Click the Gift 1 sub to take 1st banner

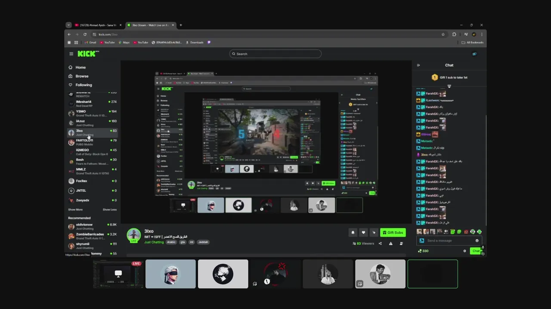[x=449, y=77]
